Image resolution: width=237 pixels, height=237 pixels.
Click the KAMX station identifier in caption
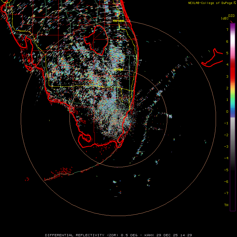[150, 235]
